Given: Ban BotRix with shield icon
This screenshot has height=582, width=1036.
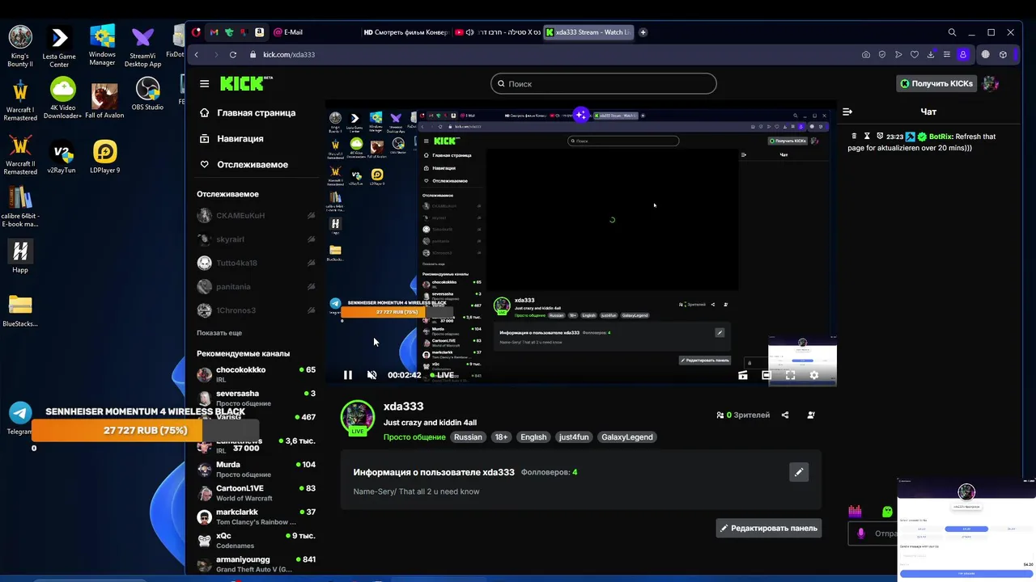Looking at the screenshot, I should point(880,137).
